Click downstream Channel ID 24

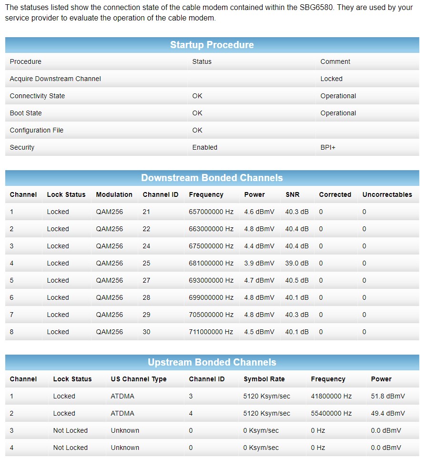click(146, 246)
